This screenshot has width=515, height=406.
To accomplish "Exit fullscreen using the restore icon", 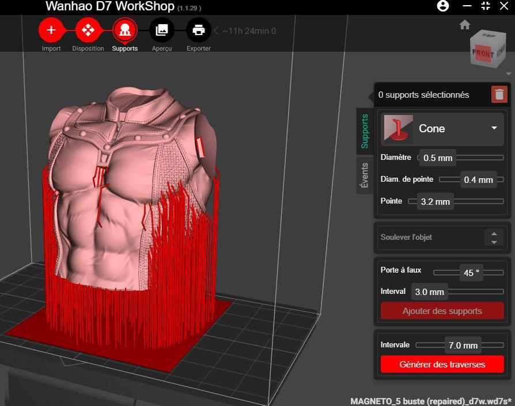I will click(x=486, y=6).
